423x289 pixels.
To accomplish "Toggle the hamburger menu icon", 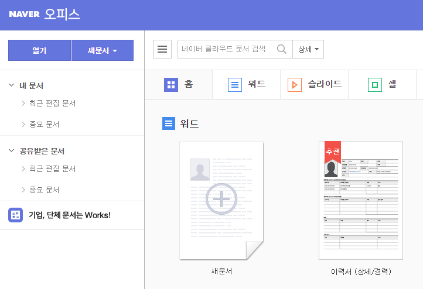I will [x=162, y=49].
